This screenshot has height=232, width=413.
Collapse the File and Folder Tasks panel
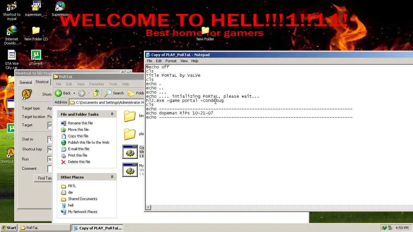point(112,114)
